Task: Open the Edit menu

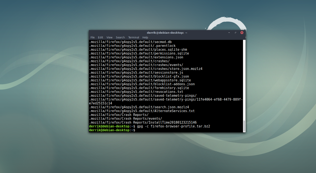Action: click(101, 38)
